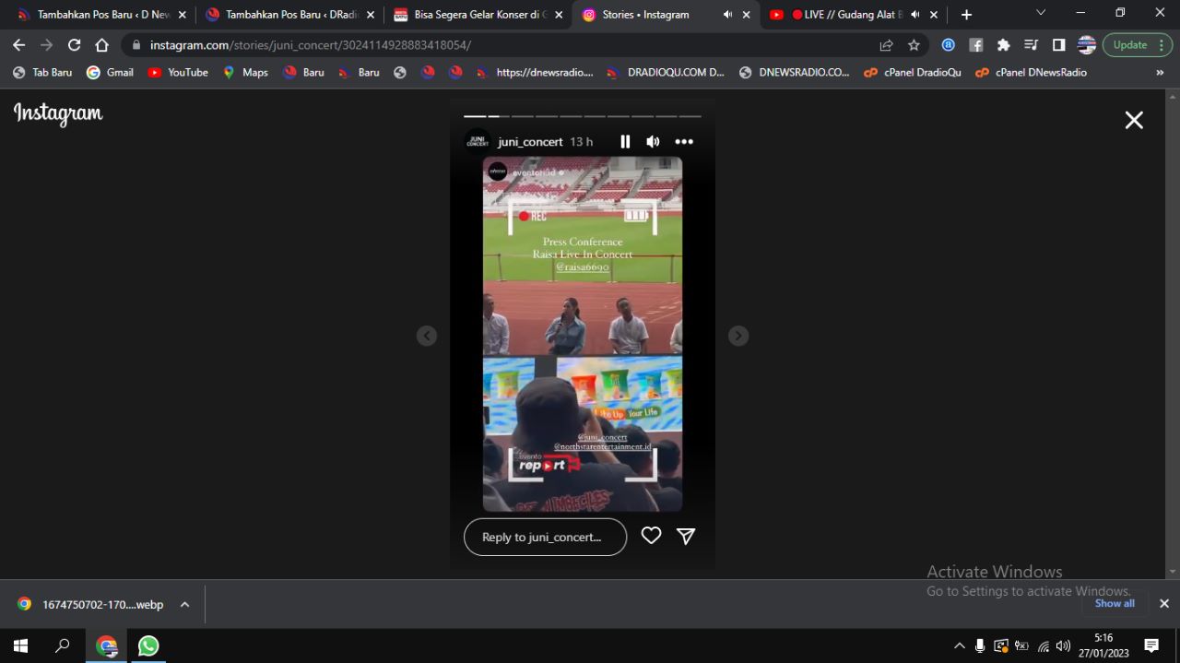Viewport: 1180px width, 663px height.
Task: Click the @raisa6690 mention in story
Action: (583, 267)
